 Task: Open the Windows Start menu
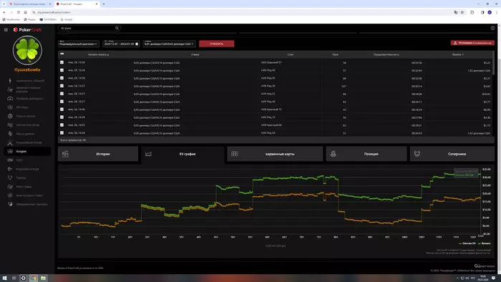coord(4,278)
